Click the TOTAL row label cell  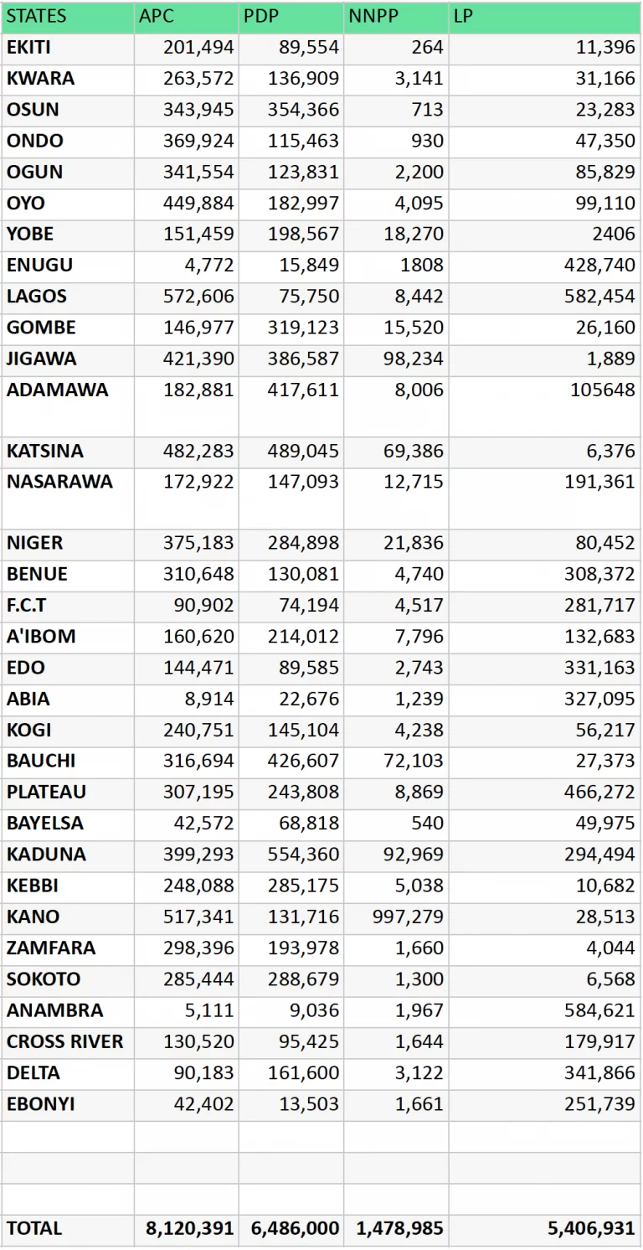tap(67, 1228)
